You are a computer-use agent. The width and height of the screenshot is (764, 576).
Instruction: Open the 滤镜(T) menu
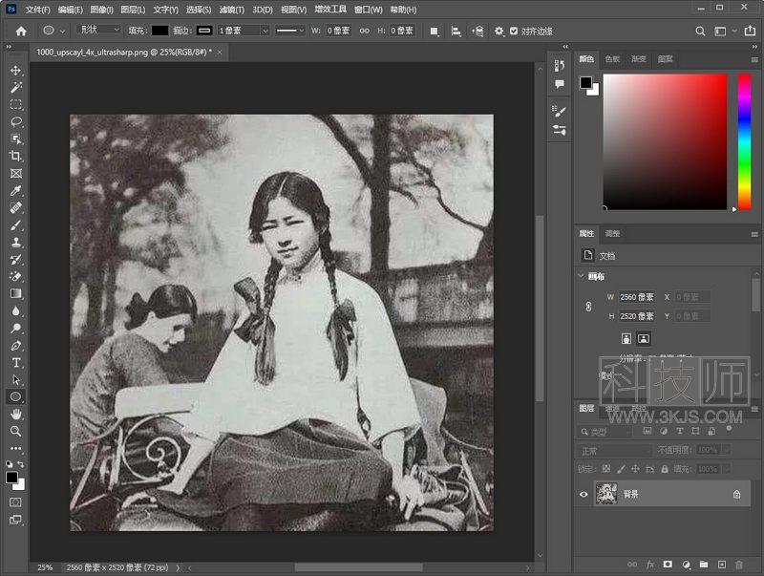[x=231, y=10]
